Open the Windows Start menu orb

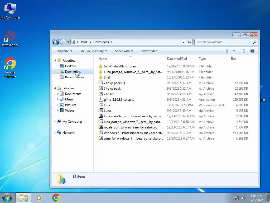click(x=7, y=198)
